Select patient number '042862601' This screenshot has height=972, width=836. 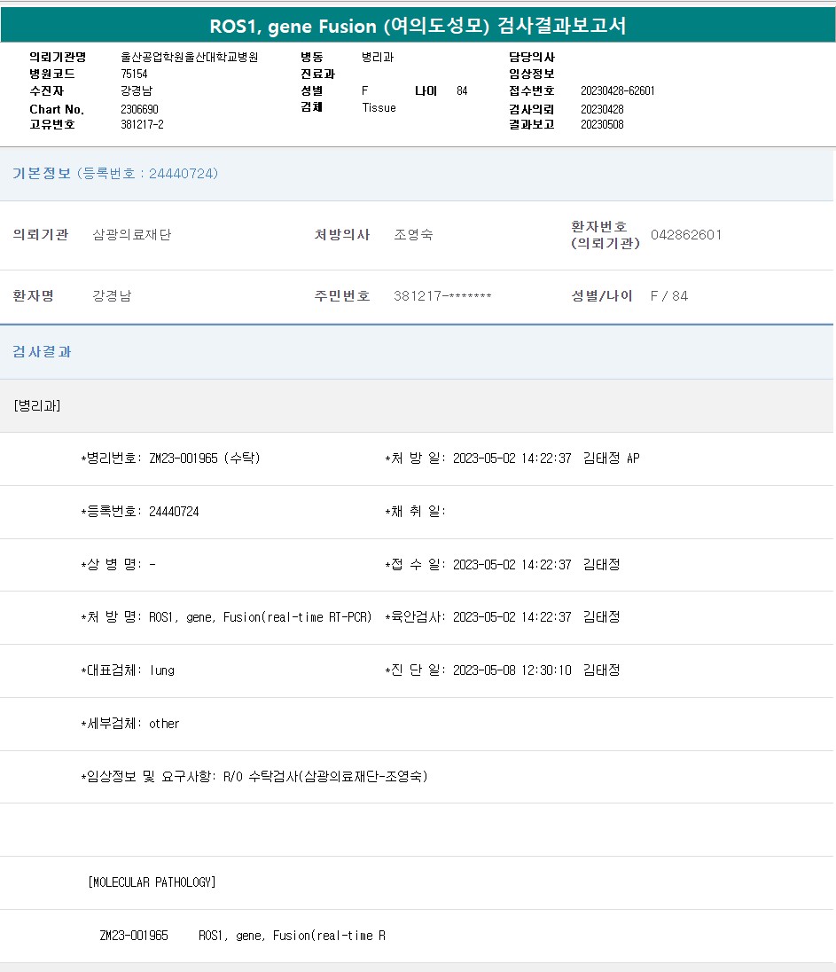point(686,235)
